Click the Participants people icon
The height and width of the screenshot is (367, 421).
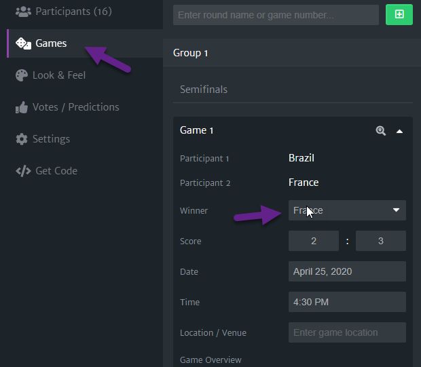pyautogui.click(x=23, y=12)
